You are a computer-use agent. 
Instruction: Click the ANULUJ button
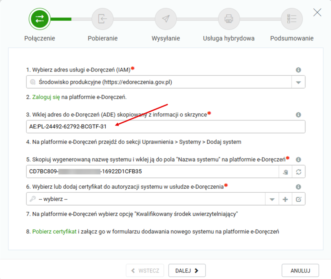pos(300,271)
